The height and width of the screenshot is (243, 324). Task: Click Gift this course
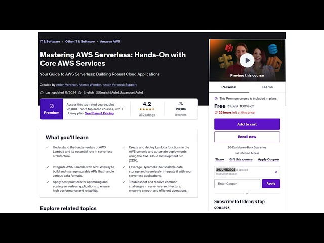[x=241, y=160]
